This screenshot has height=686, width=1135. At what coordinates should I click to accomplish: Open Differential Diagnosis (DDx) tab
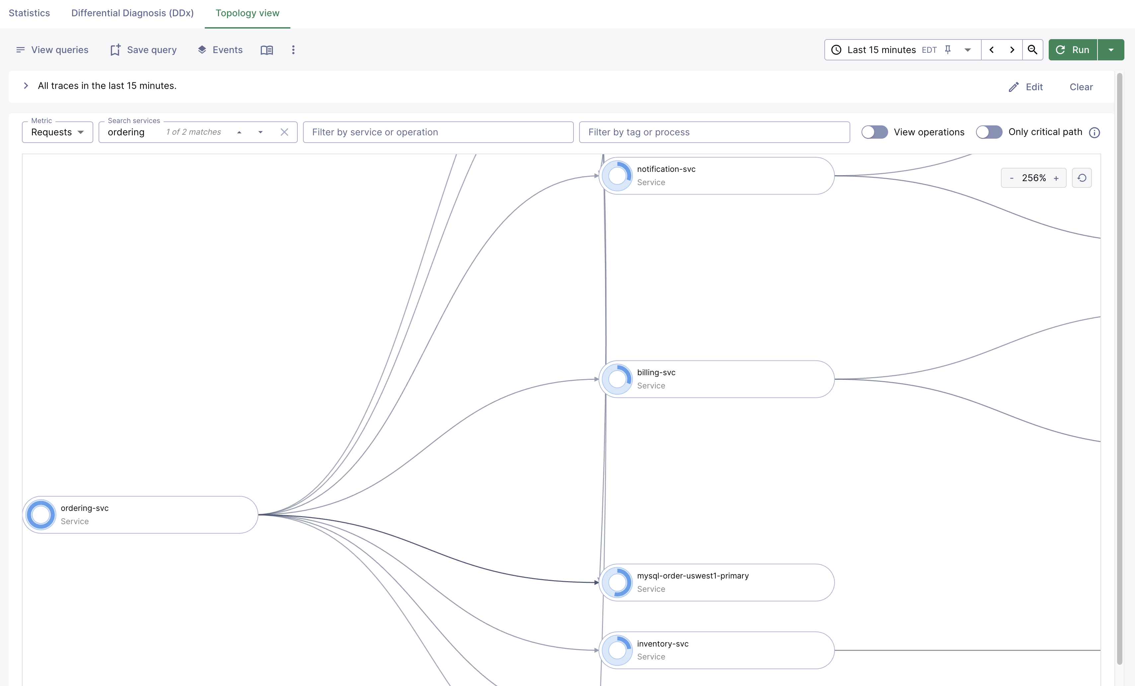pyautogui.click(x=132, y=13)
